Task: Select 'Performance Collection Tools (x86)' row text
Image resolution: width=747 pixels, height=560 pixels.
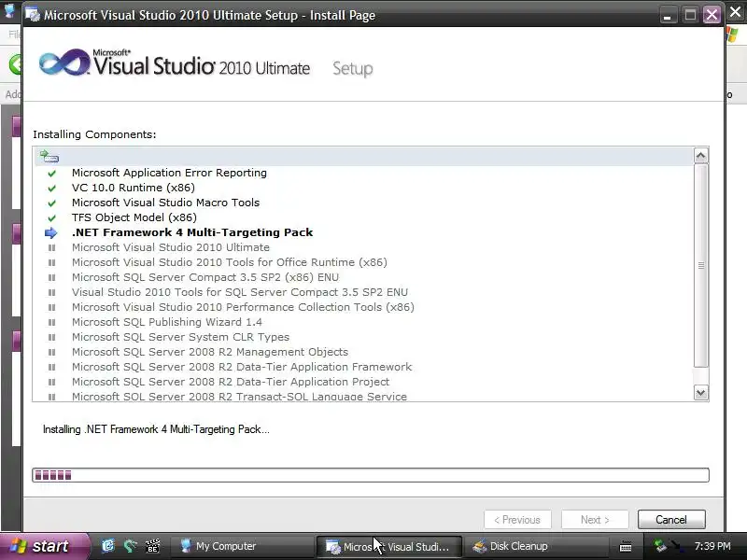Action: (243, 307)
